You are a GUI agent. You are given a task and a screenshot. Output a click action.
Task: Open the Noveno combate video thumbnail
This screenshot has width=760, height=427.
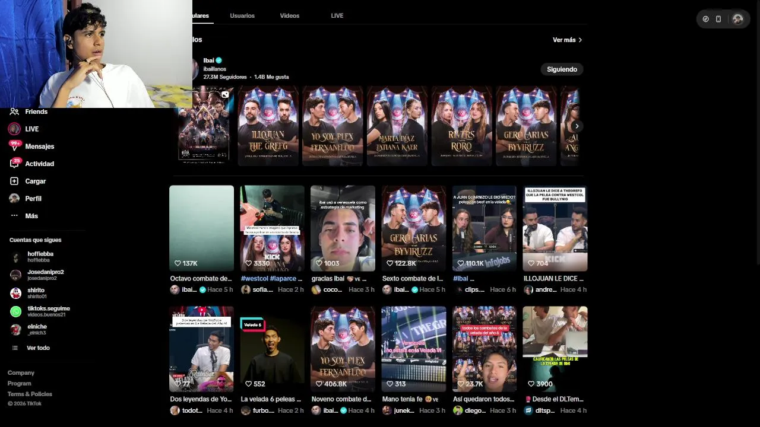[x=343, y=349]
